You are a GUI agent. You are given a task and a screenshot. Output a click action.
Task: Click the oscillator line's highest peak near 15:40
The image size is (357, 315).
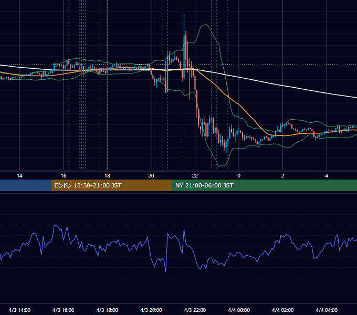click(x=55, y=225)
